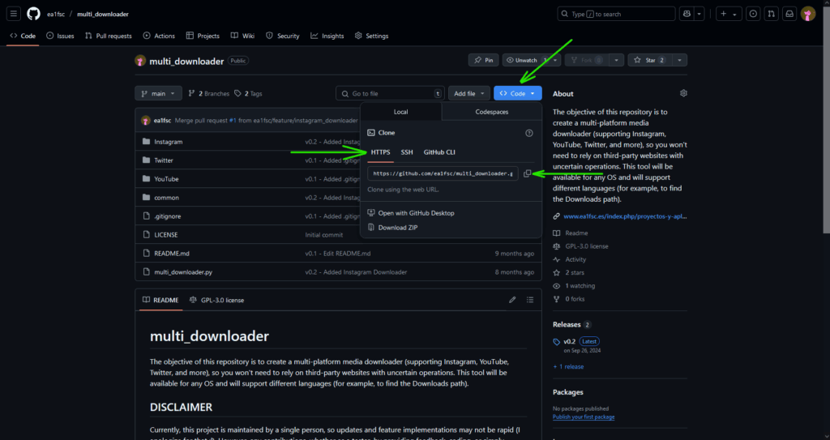
Task: Open the LICENSE file
Action: (x=165, y=234)
